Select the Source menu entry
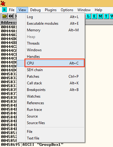This screenshot has height=147, width=113. [51, 116]
